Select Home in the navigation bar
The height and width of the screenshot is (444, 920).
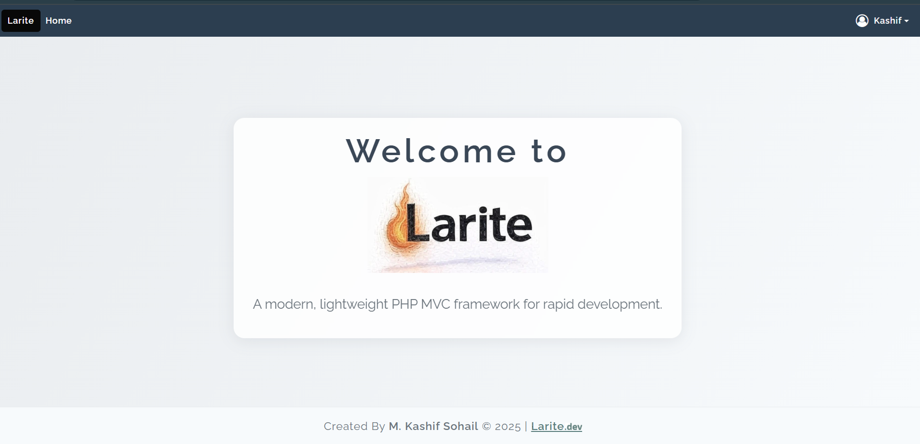click(x=58, y=20)
